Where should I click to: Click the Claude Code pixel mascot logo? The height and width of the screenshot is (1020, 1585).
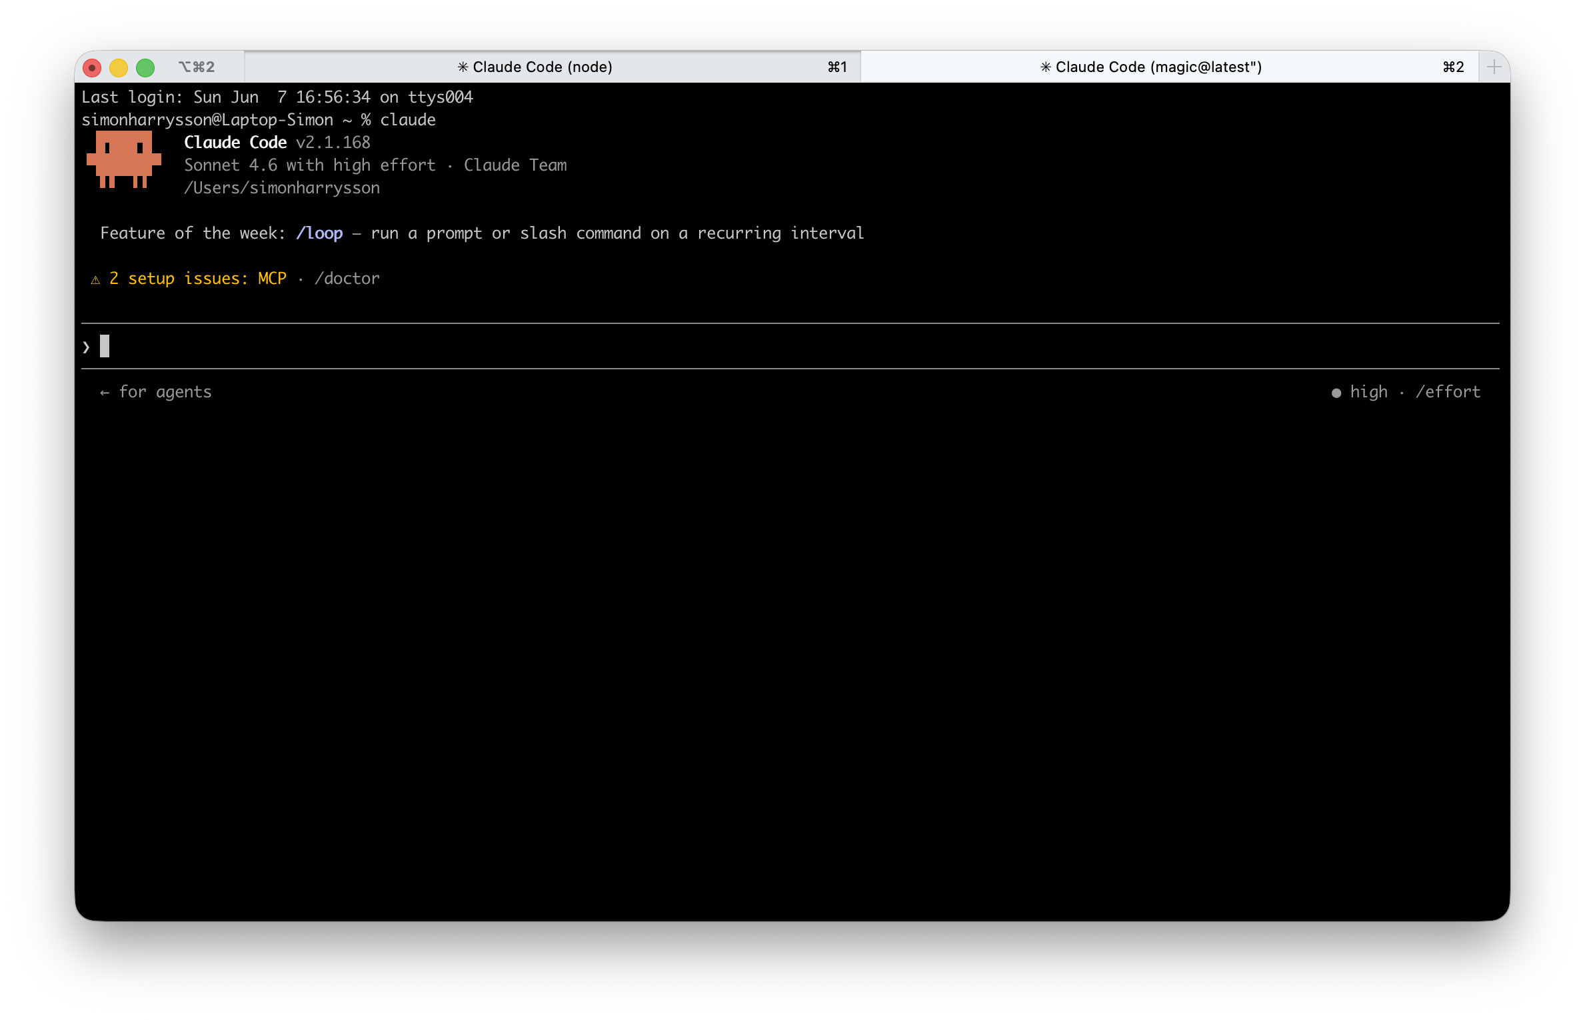[x=124, y=159]
